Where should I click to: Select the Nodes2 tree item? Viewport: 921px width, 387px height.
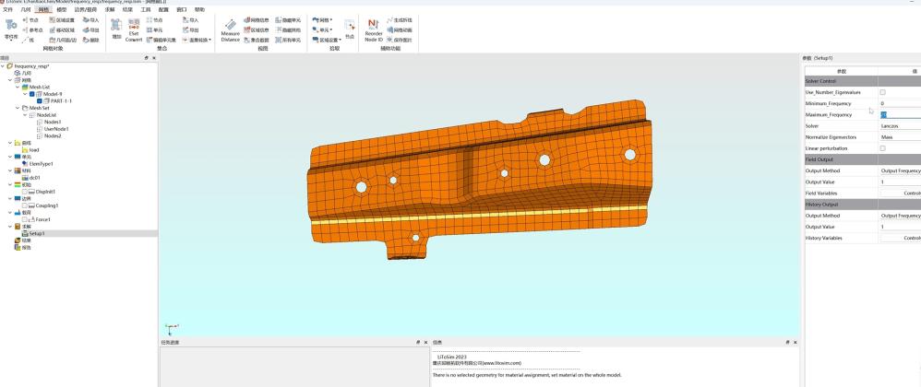click(53, 136)
